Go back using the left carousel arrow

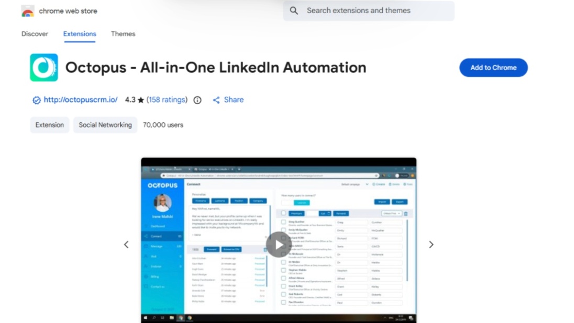pos(126,244)
